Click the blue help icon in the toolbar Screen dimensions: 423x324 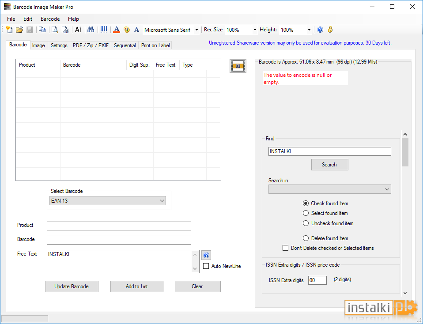tap(320, 30)
